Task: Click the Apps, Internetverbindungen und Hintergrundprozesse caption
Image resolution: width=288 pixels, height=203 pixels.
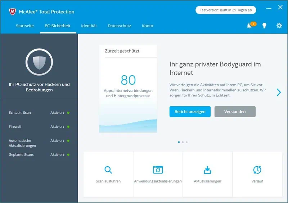Action: pyautogui.click(x=128, y=93)
